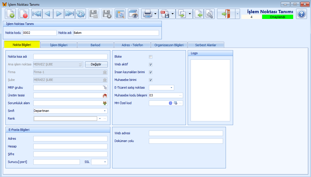Open the Renk color picker field
The image size is (311, 177).
(66, 118)
